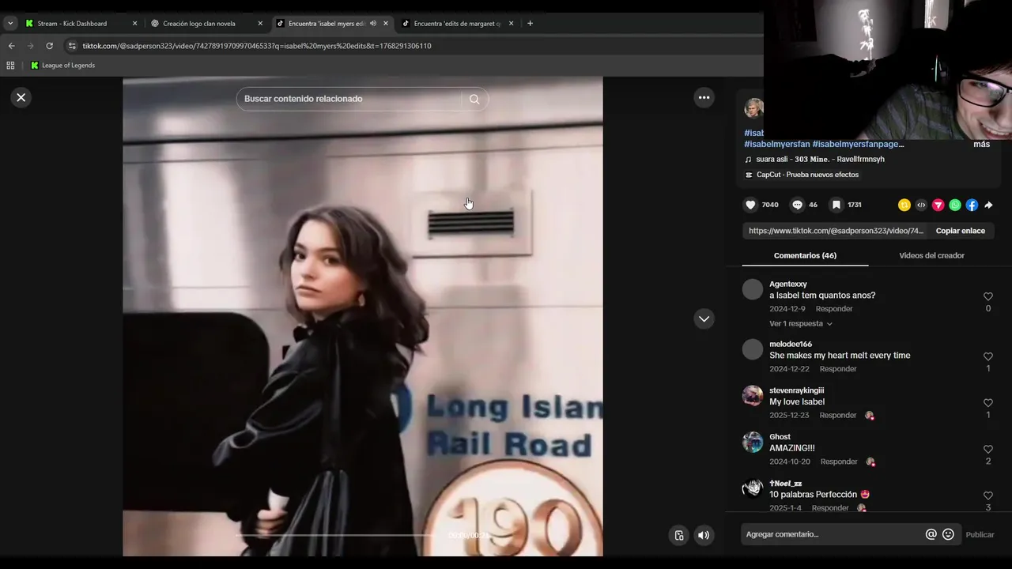The image size is (1012, 569).
Task: Reply to Ghost's comment
Action: point(839,462)
